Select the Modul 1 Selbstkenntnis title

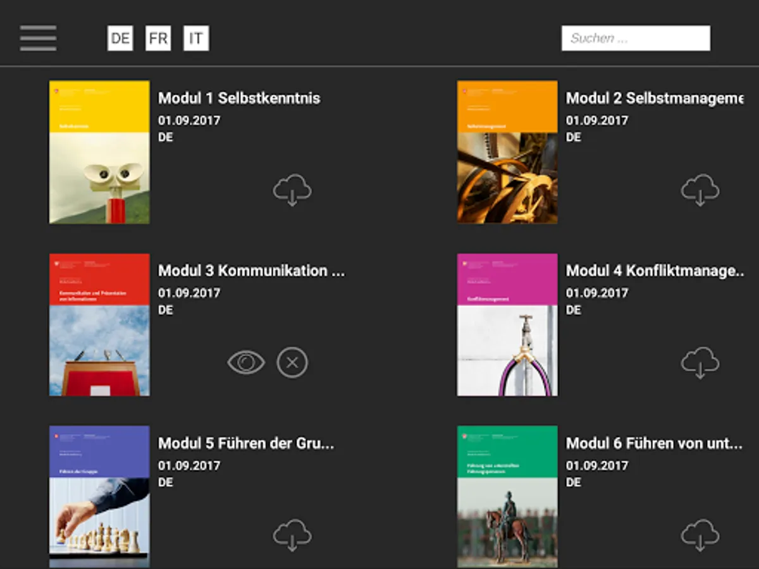click(x=239, y=98)
